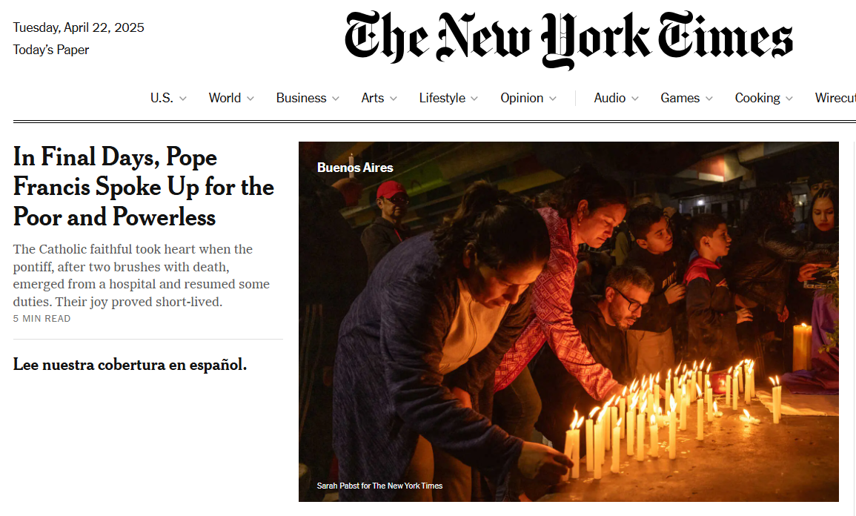Open Today's Paper link

coord(51,50)
